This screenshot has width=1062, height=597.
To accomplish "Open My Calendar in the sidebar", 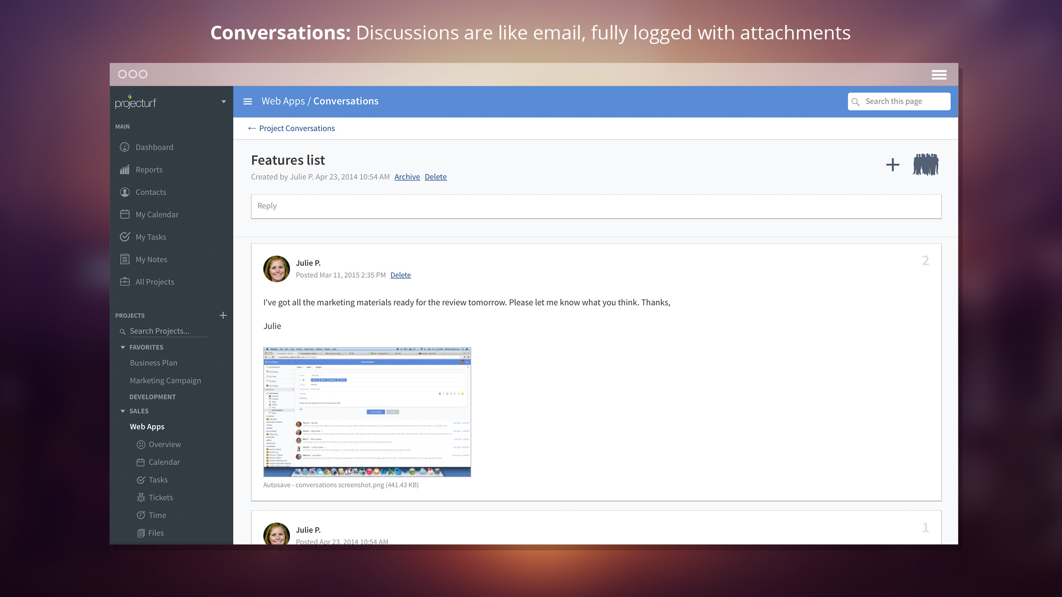I will click(157, 215).
